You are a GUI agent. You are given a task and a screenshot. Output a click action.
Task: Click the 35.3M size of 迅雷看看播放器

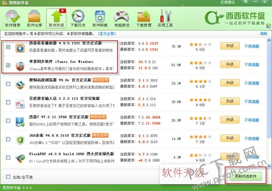click(x=176, y=46)
